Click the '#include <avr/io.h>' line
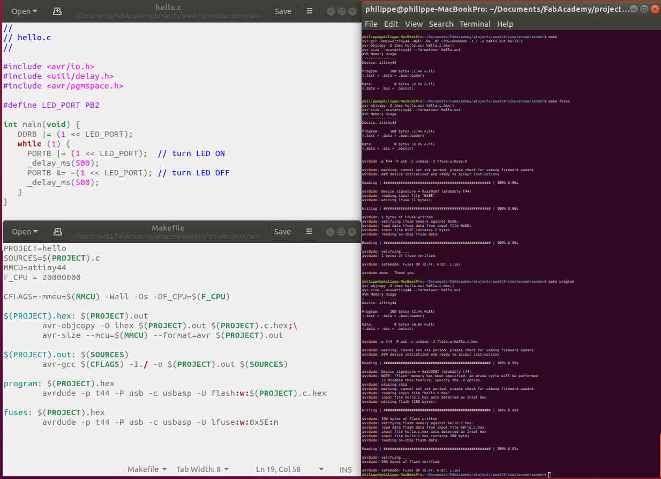 pos(49,67)
